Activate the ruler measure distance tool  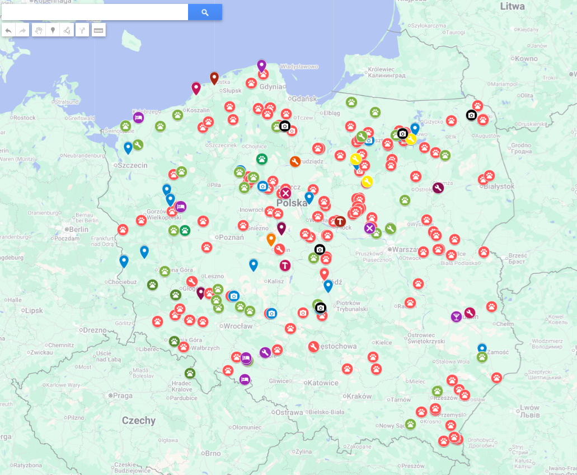[x=98, y=30]
